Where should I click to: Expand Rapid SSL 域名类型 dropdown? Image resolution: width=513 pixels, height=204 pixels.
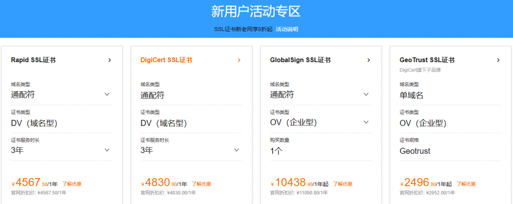(x=107, y=94)
